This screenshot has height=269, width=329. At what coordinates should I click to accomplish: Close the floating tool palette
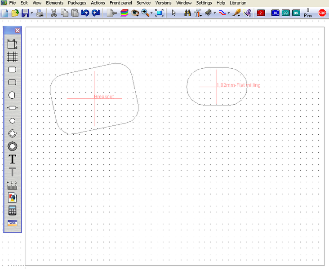click(x=17, y=31)
